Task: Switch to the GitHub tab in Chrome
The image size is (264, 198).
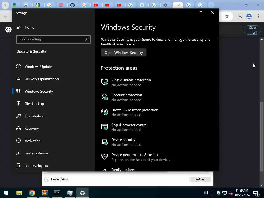Action: click(72, 5)
